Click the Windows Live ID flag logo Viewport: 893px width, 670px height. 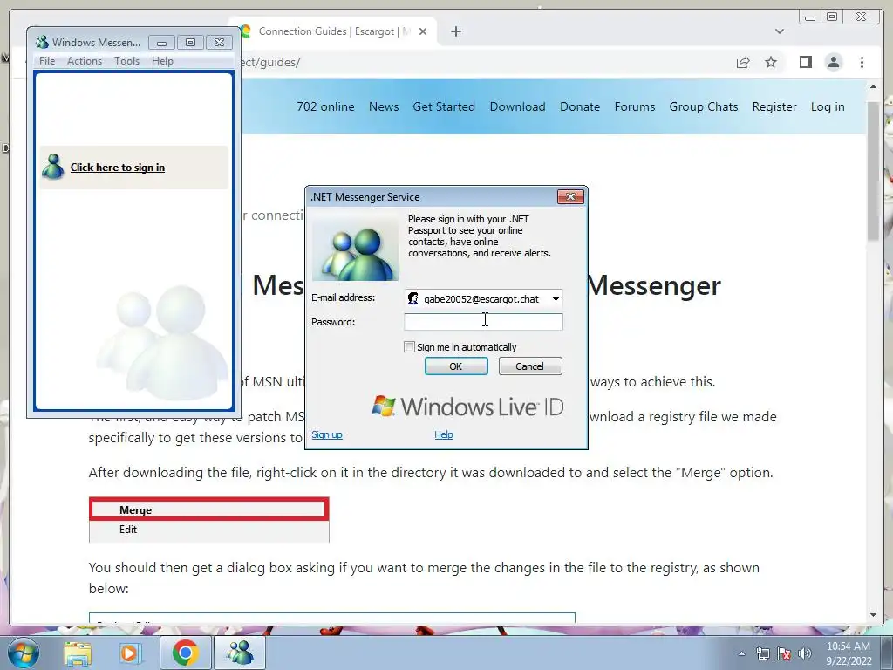pyautogui.click(x=384, y=406)
